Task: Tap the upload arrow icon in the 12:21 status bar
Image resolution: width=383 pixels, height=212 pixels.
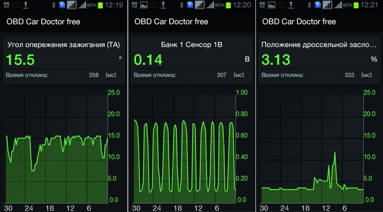Action: point(291,5)
